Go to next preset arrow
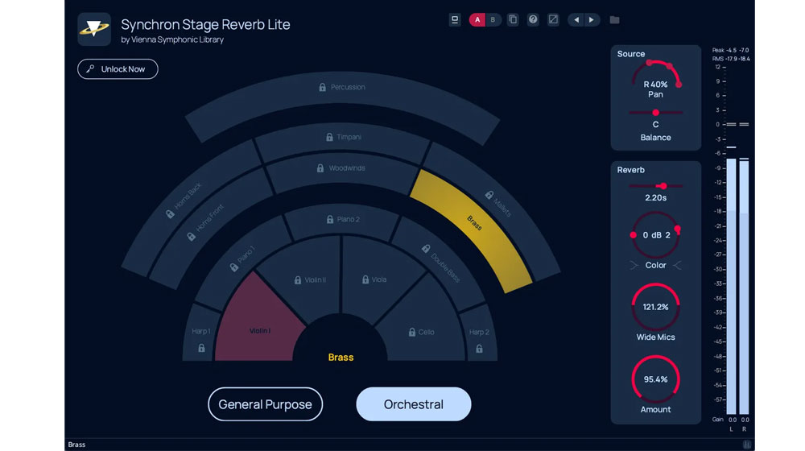 [592, 19]
